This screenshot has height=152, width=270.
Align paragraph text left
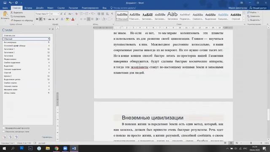tap(81, 19)
